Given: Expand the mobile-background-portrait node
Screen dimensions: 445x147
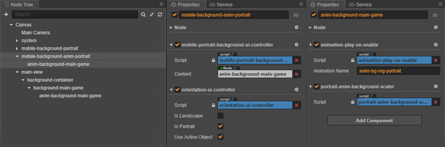Looking at the screenshot, I should tap(17, 48).
